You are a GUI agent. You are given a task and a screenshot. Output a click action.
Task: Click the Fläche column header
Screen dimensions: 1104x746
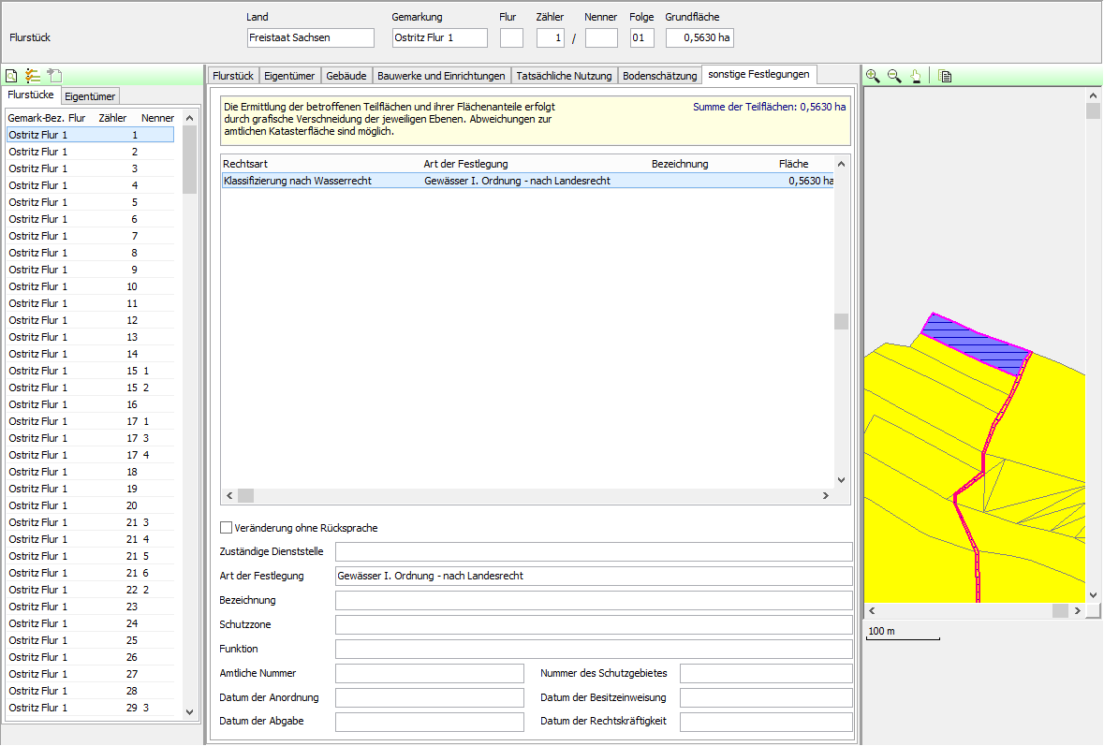[793, 164]
